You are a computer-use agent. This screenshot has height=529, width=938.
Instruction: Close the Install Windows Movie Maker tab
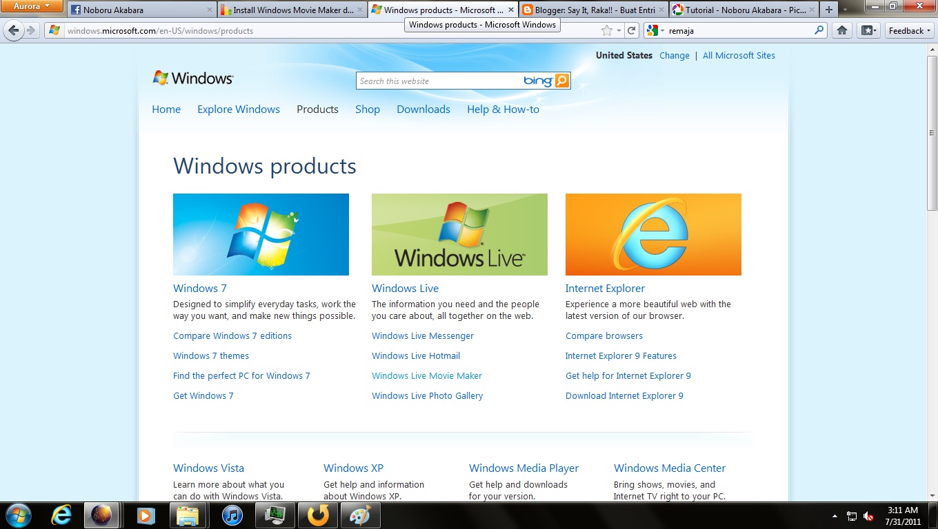pos(360,10)
